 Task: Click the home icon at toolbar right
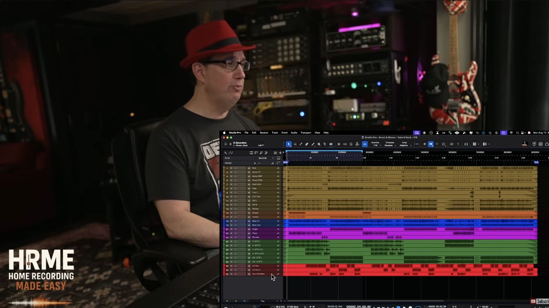coord(547,144)
